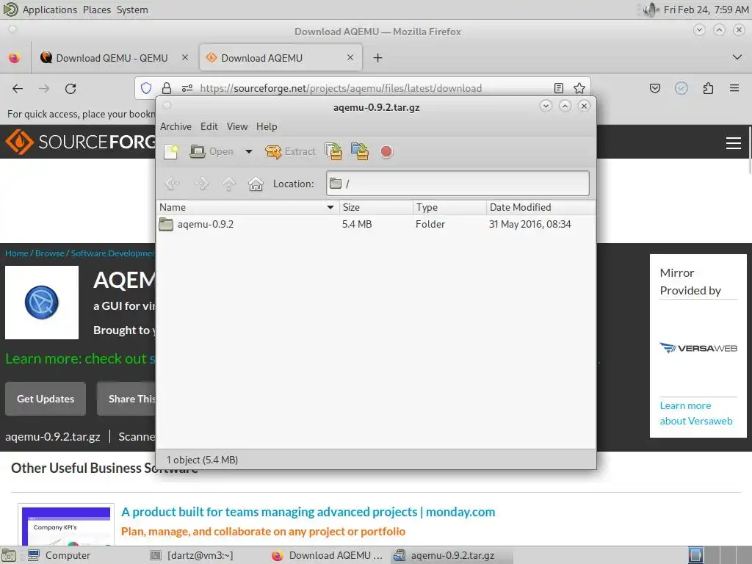Open the Places menu in the top panel
This screenshot has width=752, height=564.
[96, 10]
